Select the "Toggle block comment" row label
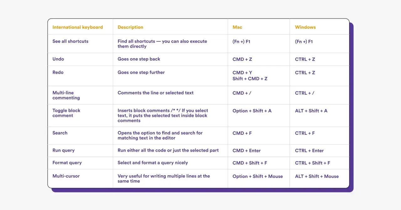 66,113
